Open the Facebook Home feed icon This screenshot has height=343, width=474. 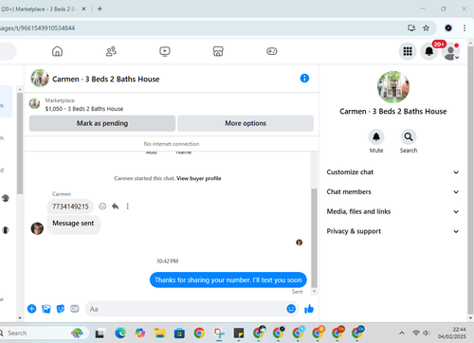click(x=57, y=51)
